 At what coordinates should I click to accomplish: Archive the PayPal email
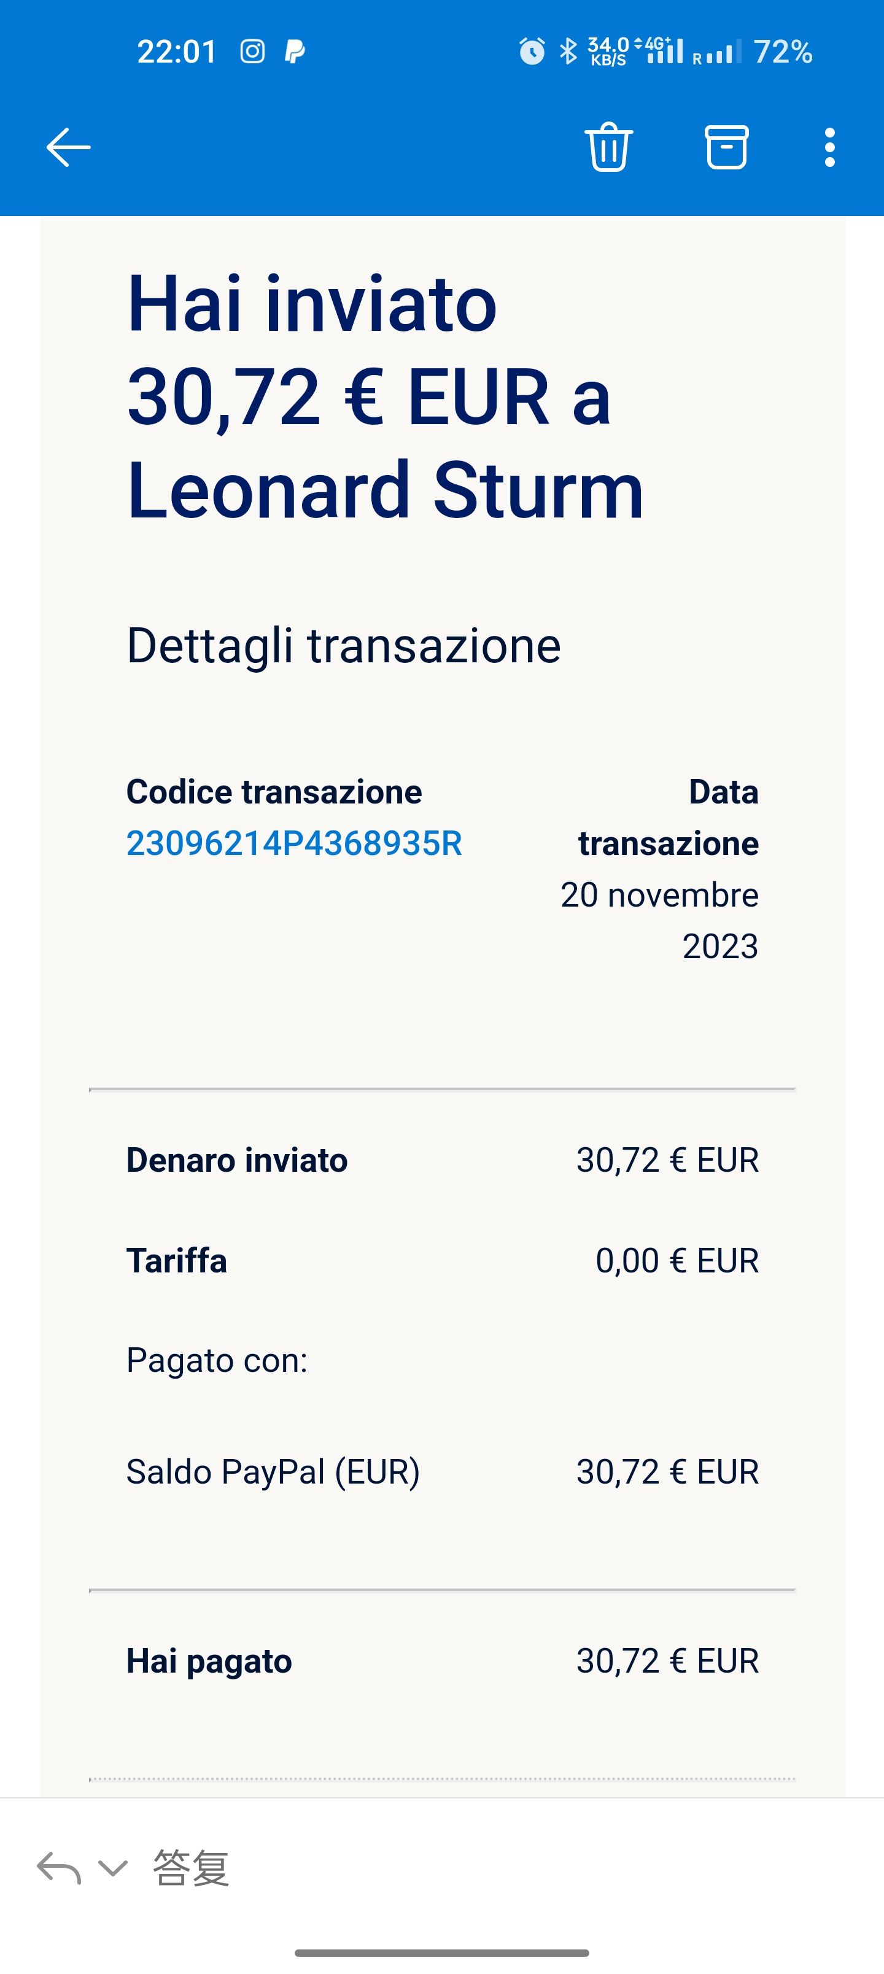[x=726, y=146]
